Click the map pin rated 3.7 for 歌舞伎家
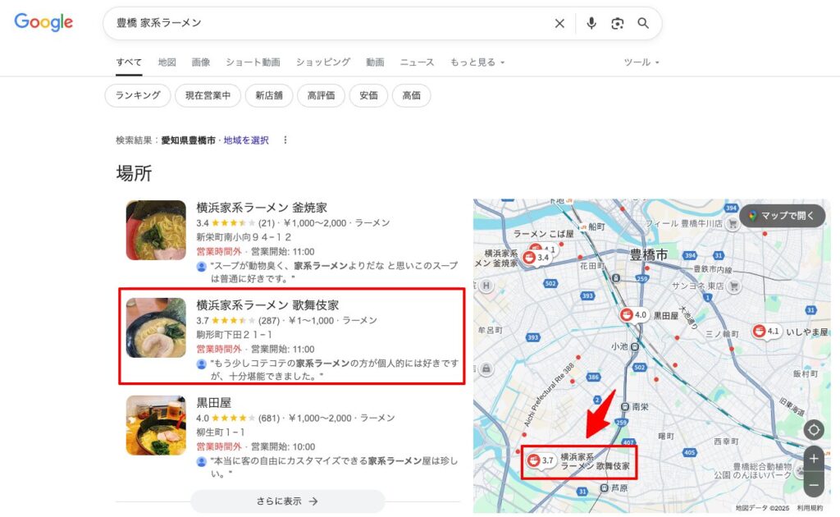 [x=541, y=460]
